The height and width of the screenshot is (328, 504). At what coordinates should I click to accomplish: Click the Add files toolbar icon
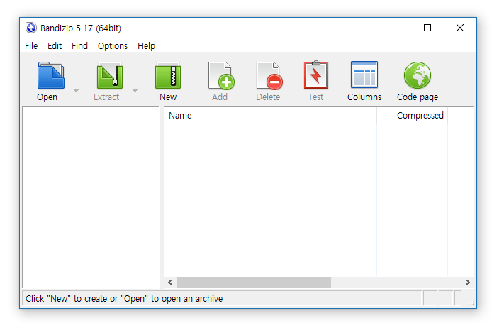[x=221, y=75]
